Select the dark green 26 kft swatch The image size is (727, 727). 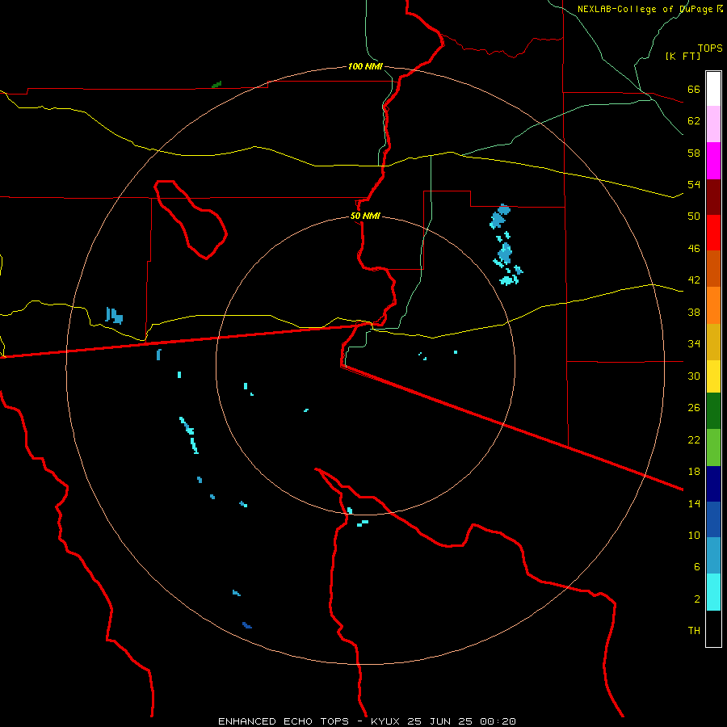point(713,411)
